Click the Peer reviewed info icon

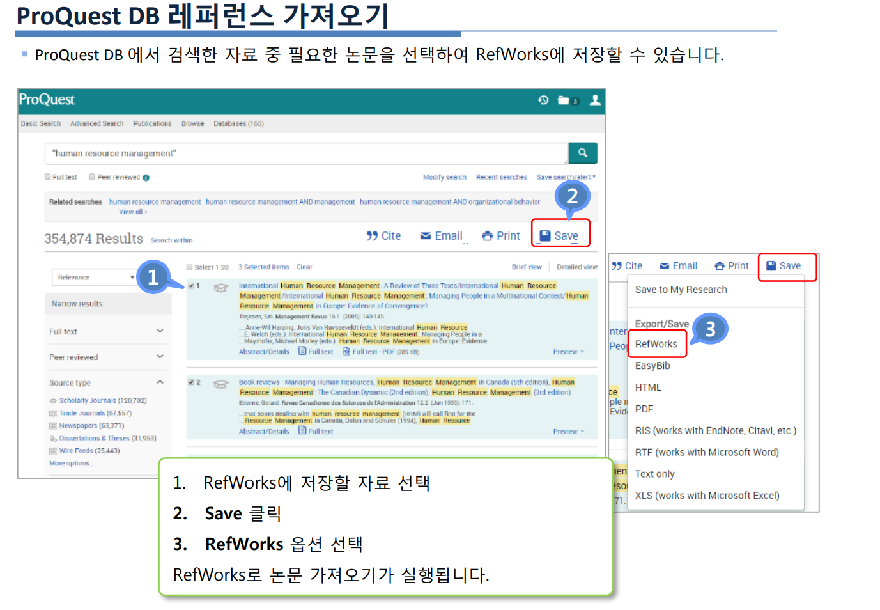146,178
